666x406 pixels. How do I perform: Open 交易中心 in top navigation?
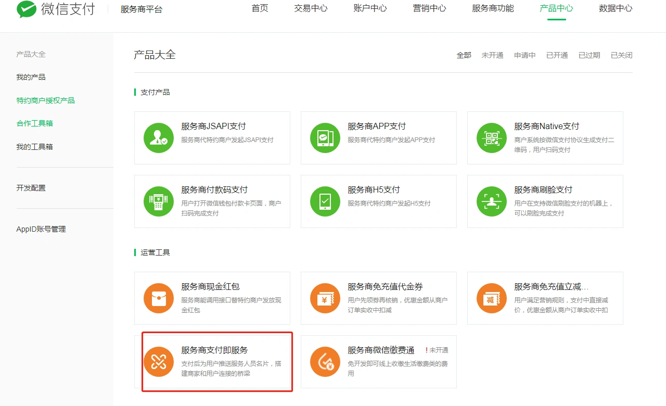click(x=311, y=8)
